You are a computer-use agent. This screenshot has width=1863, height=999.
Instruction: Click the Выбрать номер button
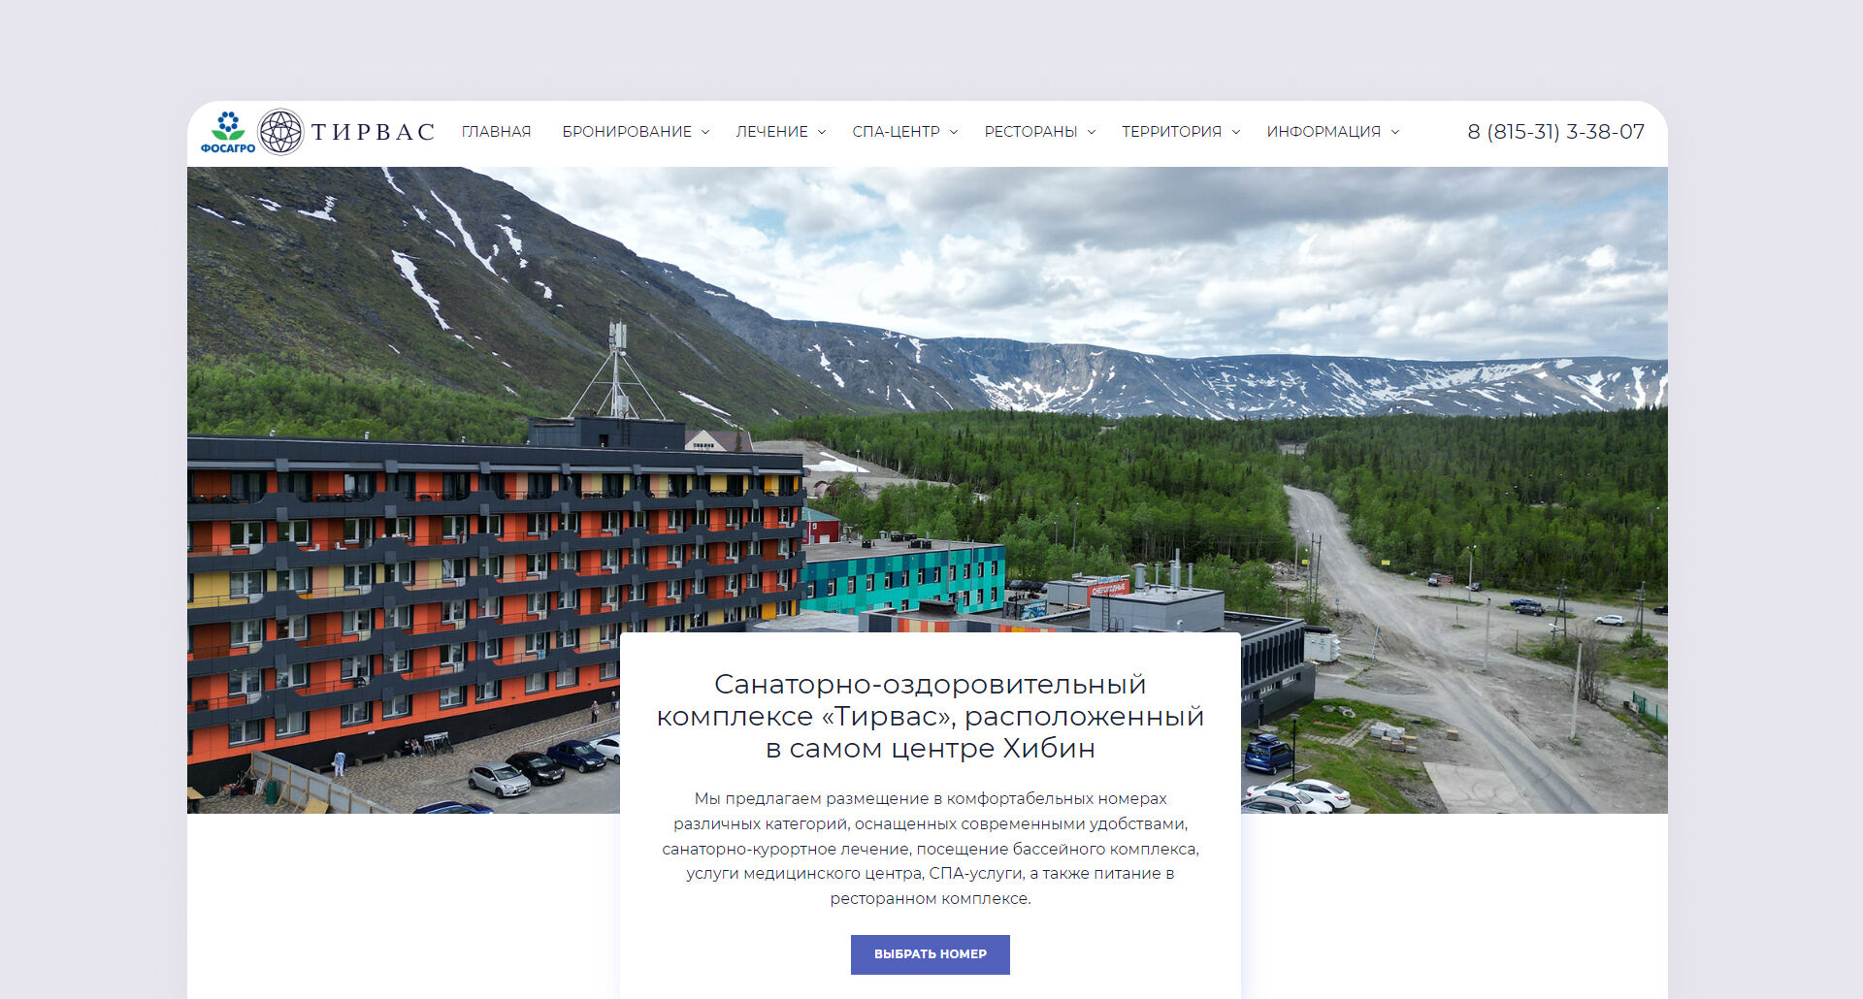click(931, 954)
